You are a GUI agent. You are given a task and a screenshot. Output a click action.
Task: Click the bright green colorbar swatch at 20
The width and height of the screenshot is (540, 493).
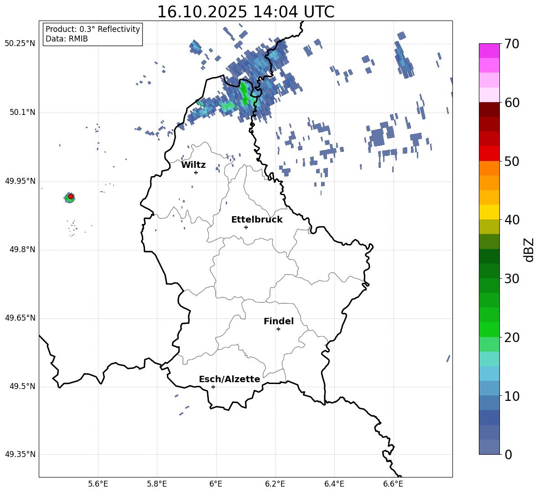pos(489,329)
